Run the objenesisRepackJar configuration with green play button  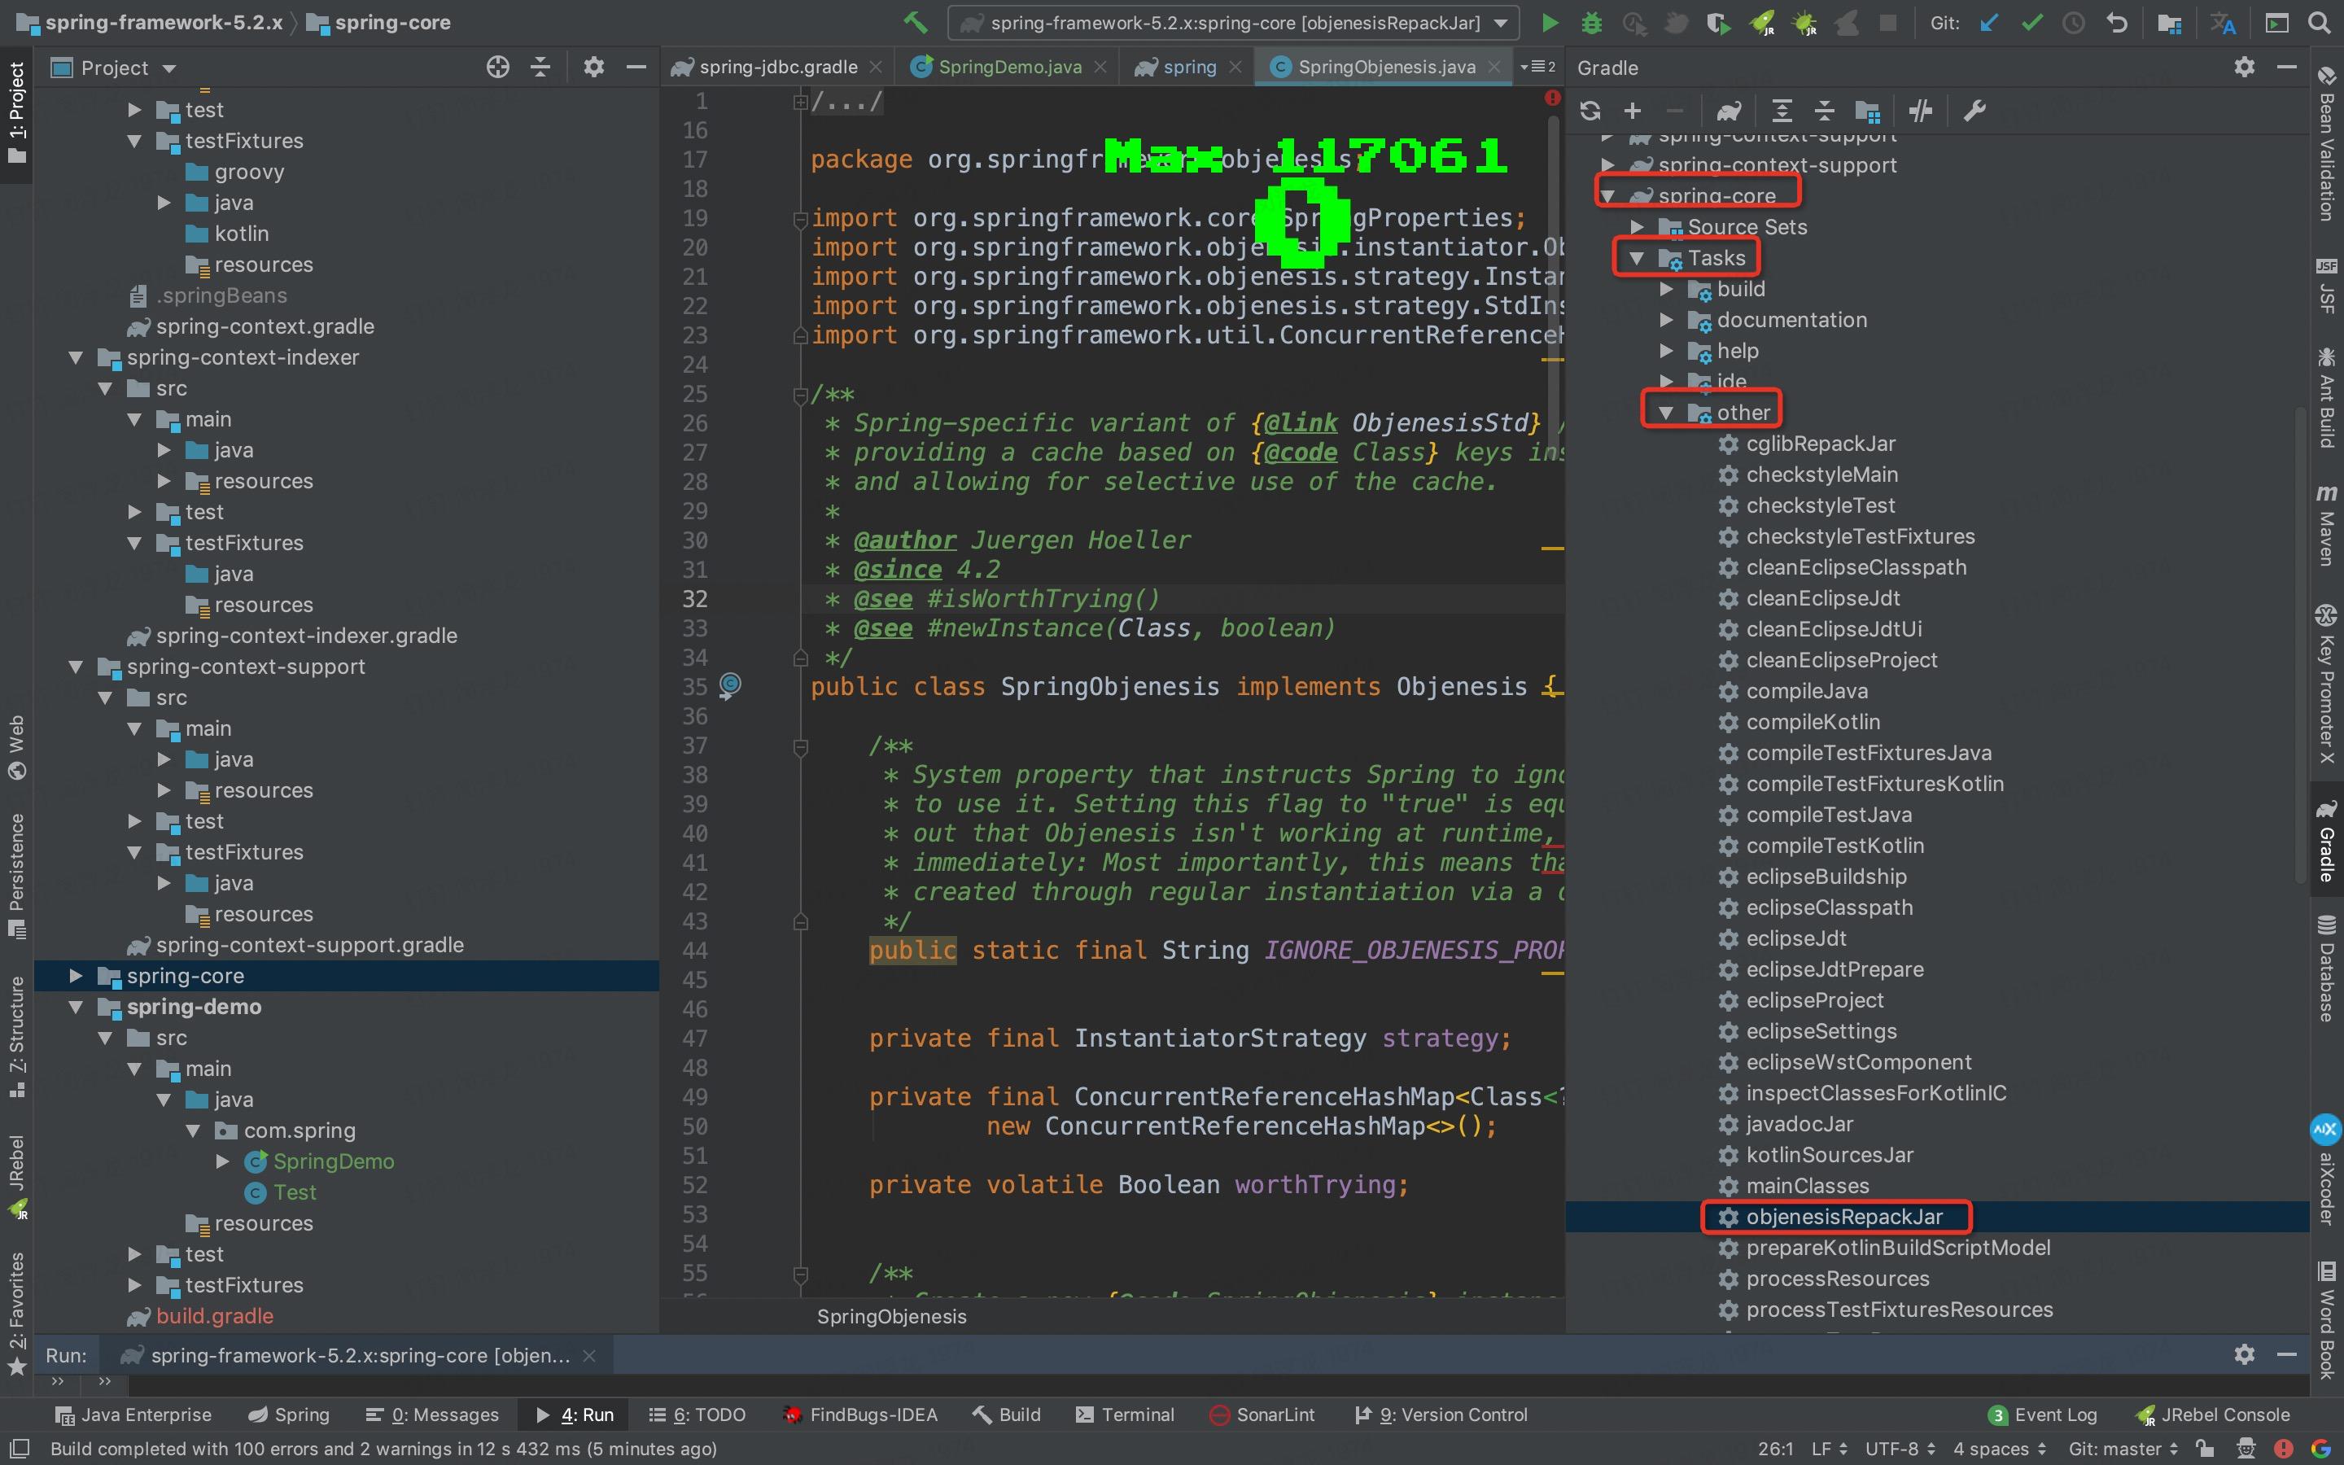[x=1550, y=22]
